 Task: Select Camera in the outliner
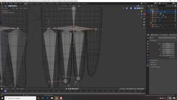[156, 14]
